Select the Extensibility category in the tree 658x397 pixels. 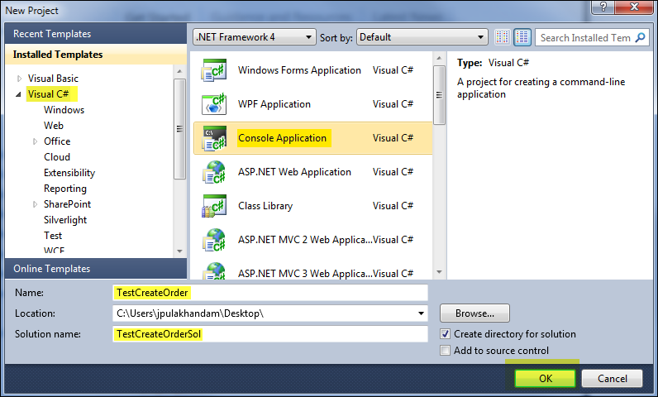[x=69, y=173]
